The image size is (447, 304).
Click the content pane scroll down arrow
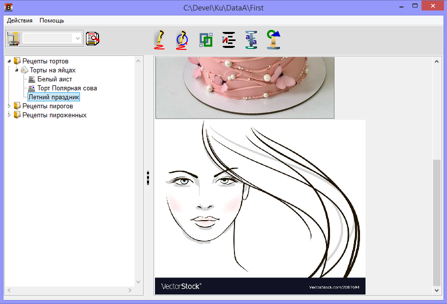(436, 291)
